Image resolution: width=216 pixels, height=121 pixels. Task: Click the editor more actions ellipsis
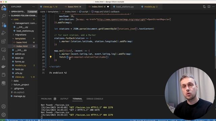[213, 7]
